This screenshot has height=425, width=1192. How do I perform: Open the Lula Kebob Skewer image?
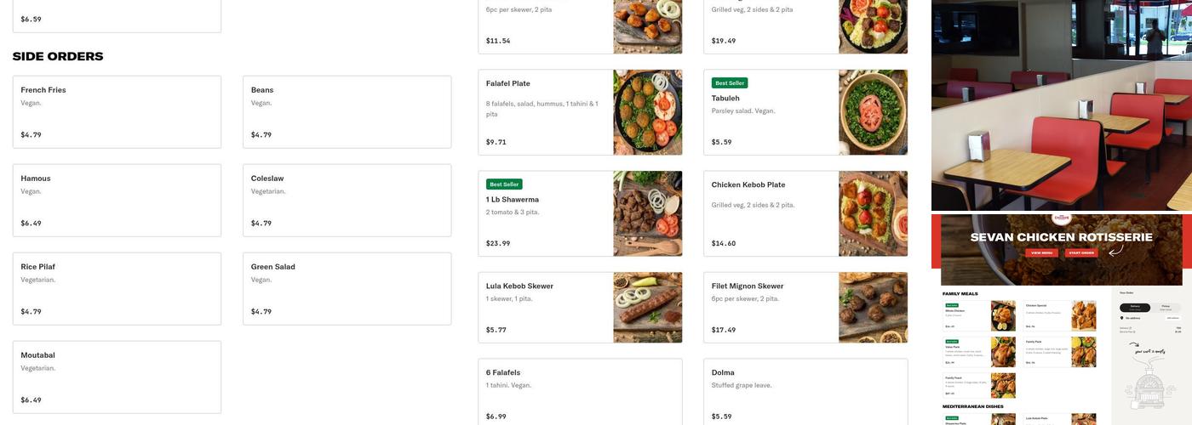[647, 307]
